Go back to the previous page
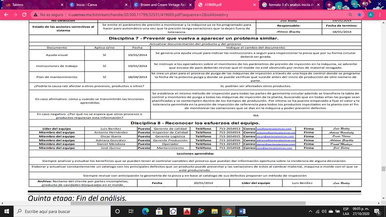This screenshot has height=217, width=386. coord(6,15)
